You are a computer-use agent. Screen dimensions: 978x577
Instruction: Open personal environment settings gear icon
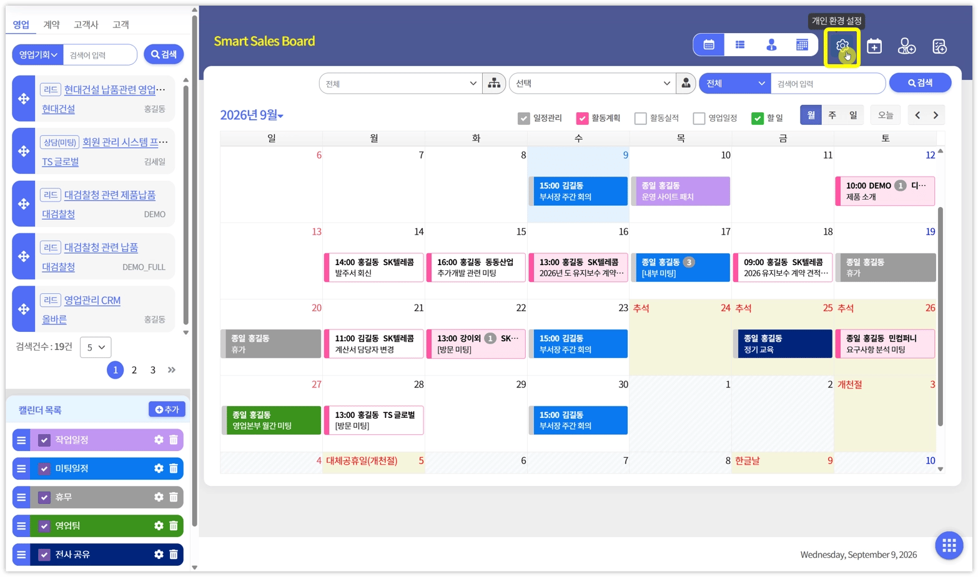[842, 46]
